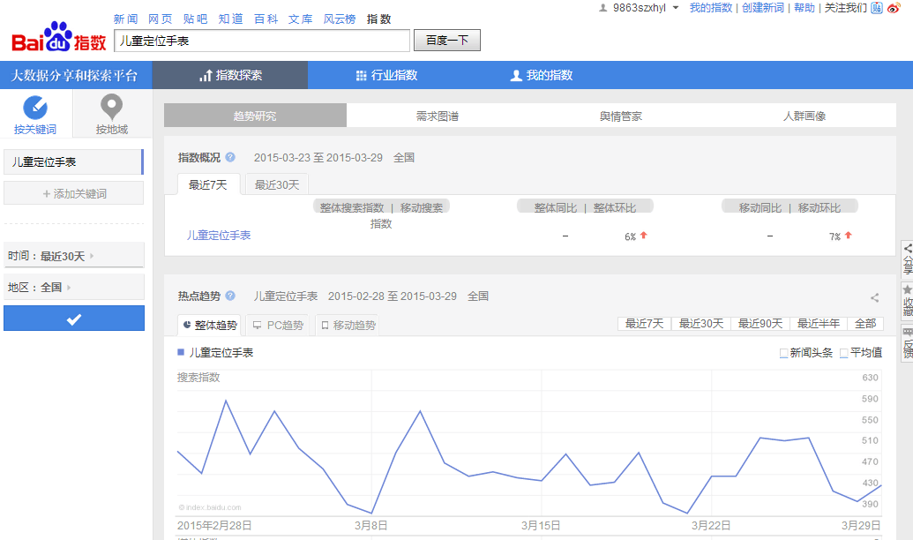Open the 帮助 link
The height and width of the screenshot is (540, 913).
(x=804, y=8)
